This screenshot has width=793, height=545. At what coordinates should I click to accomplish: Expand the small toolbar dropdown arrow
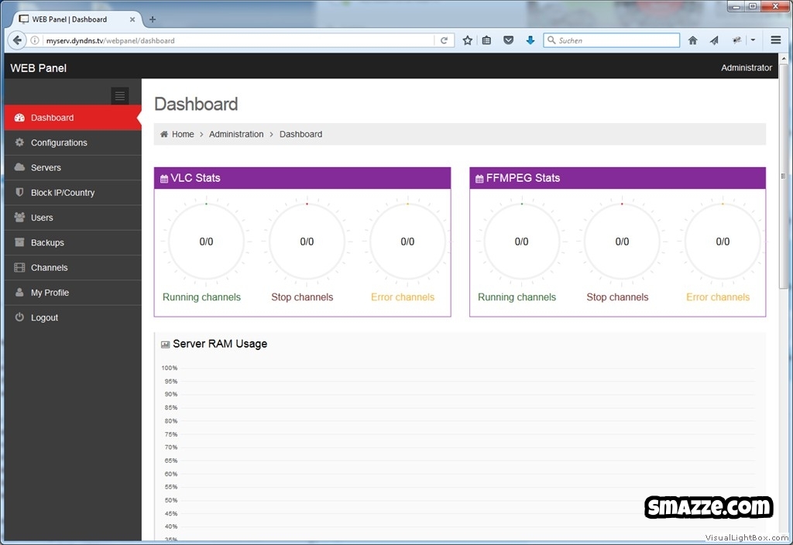click(753, 40)
